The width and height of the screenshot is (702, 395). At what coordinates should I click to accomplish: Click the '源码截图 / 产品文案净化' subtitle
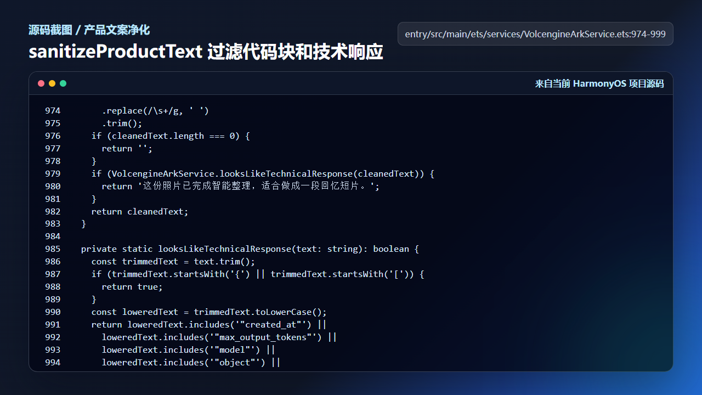[89, 30]
